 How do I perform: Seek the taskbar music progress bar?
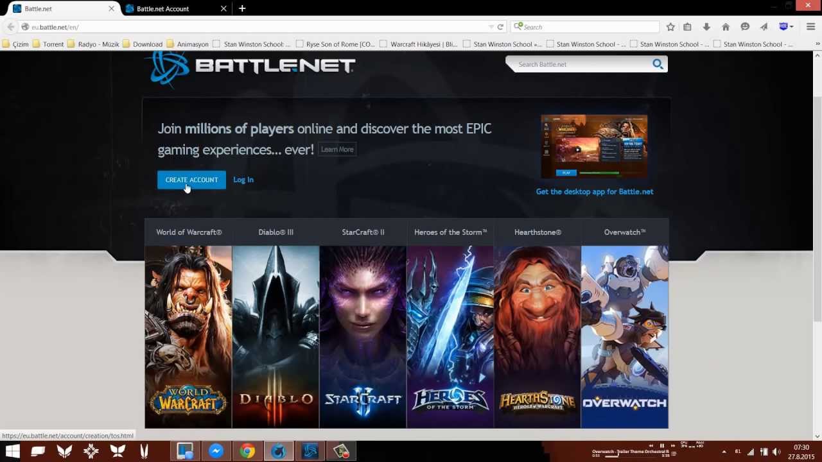pos(631,456)
